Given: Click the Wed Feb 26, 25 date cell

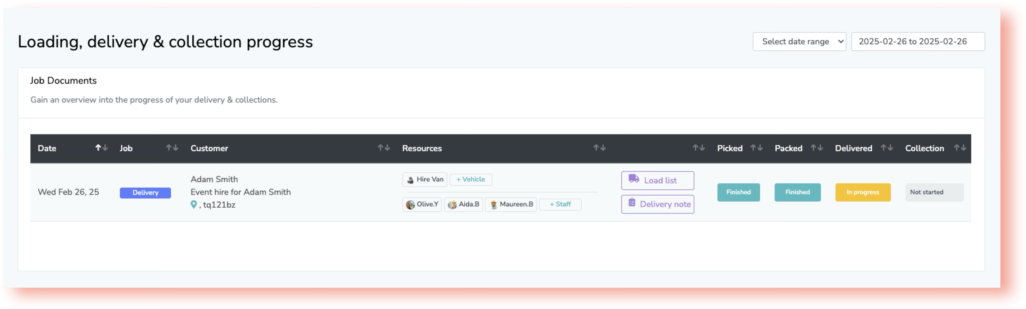Looking at the screenshot, I should point(68,192).
